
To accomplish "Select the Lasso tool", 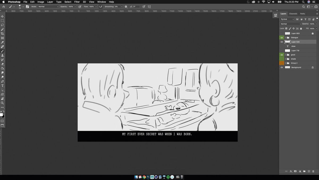I will click(2, 25).
